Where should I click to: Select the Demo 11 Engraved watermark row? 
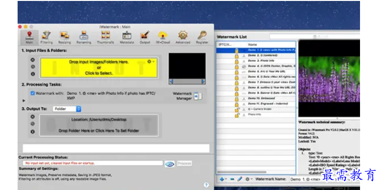click(256, 104)
